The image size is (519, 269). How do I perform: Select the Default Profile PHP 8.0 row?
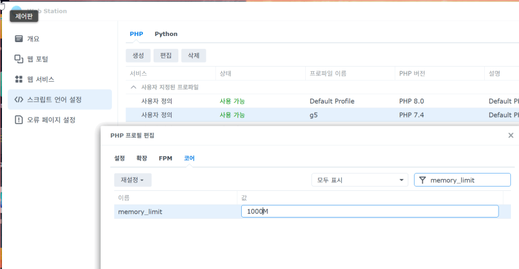(x=323, y=101)
